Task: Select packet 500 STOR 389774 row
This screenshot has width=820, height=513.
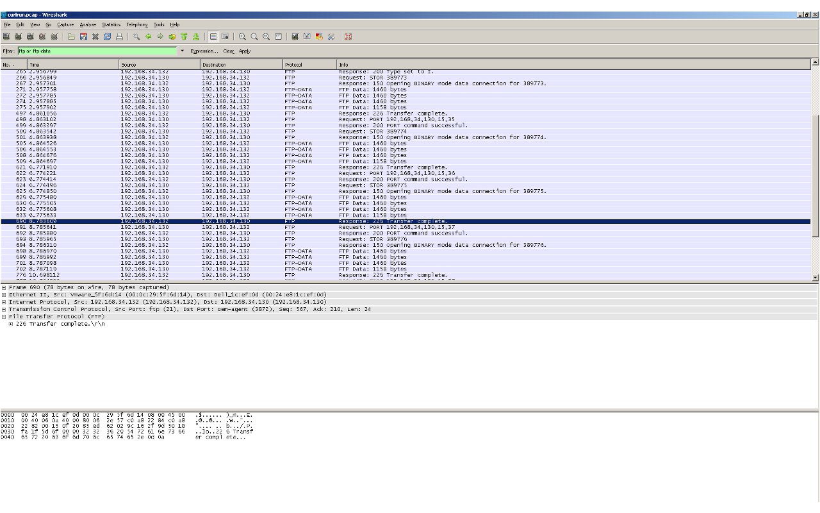Action: pyautogui.click(x=406, y=131)
